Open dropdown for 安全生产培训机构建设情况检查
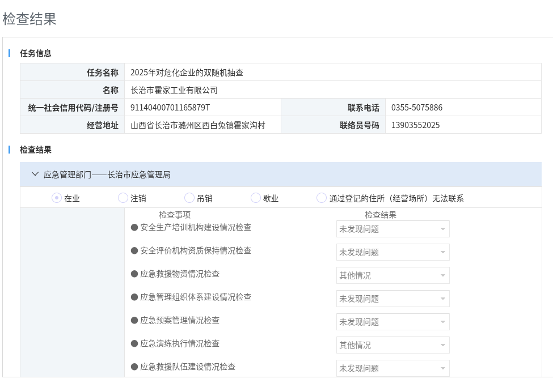This screenshot has height=383, width=553. pyautogui.click(x=392, y=229)
